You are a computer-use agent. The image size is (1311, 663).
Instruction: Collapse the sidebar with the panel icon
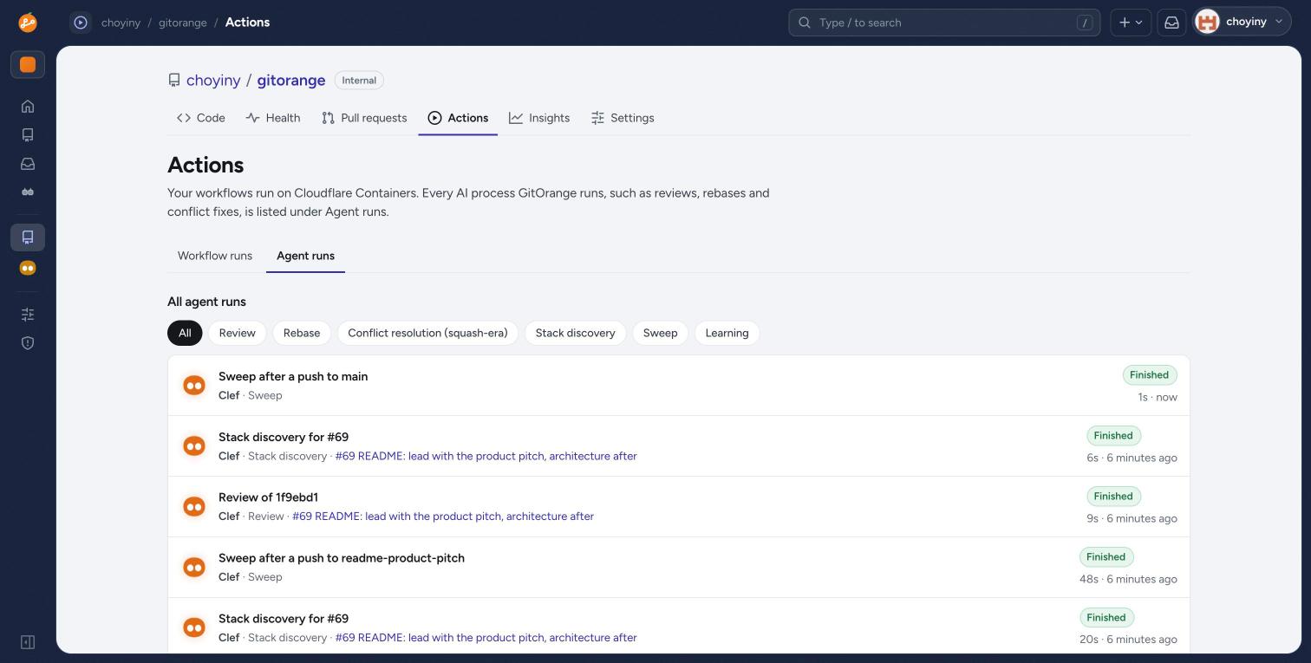point(28,642)
